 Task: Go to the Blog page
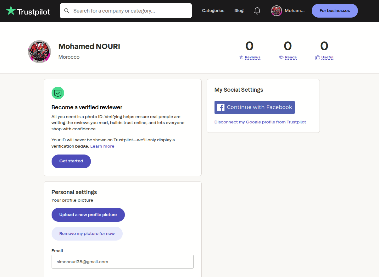[x=239, y=11]
